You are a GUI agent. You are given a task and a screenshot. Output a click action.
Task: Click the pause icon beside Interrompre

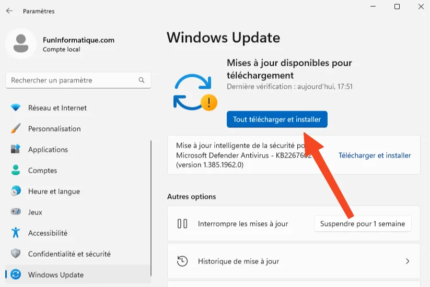pyautogui.click(x=182, y=223)
